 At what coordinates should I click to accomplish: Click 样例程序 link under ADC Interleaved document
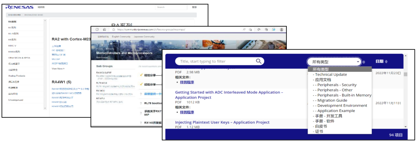pyautogui.click(x=187, y=112)
